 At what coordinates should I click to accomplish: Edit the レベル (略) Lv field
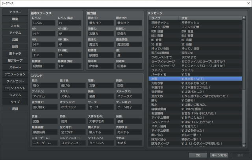[x=69, y=23]
